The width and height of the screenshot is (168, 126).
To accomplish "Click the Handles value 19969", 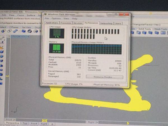I will point(118,61).
